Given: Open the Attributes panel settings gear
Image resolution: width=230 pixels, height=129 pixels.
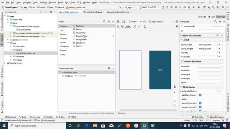Looking at the screenshot, I should click(220, 21).
